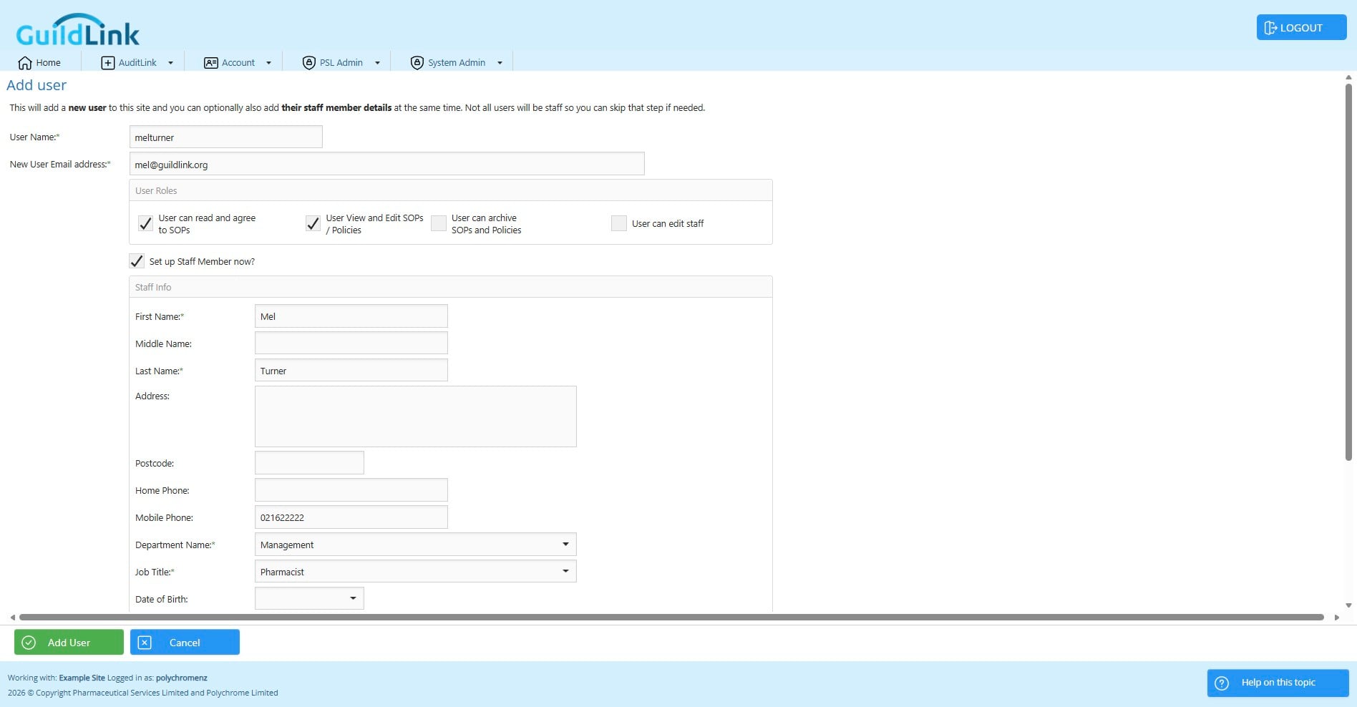Open the Department Name dropdown
Viewport: 1357px width, 707px height.
pyautogui.click(x=565, y=545)
